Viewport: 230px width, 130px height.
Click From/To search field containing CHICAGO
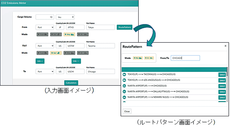click(185, 58)
